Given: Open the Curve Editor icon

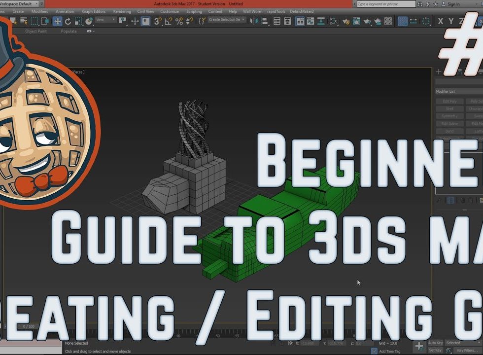Looking at the screenshot, I should pyautogui.click(x=310, y=21).
